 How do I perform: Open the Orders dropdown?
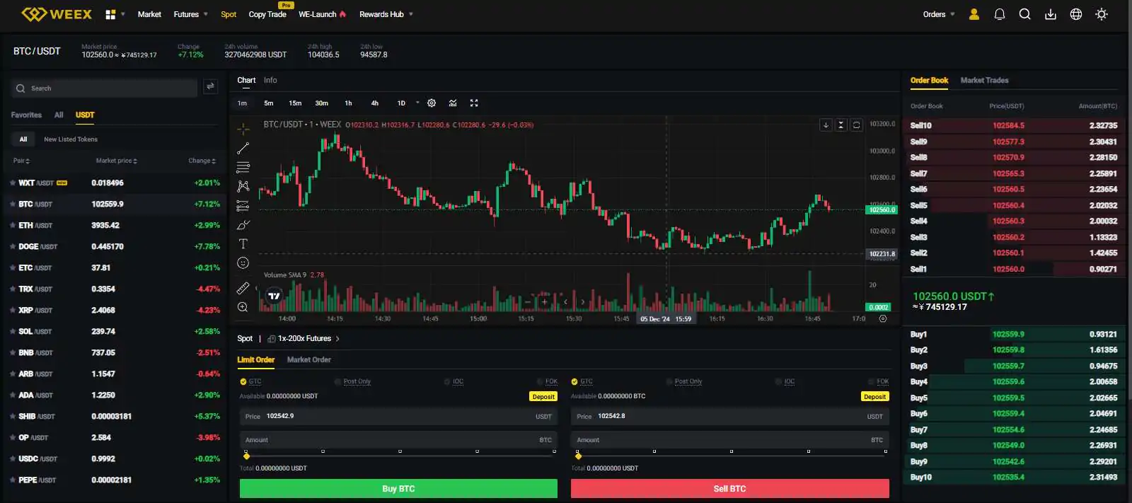[939, 14]
